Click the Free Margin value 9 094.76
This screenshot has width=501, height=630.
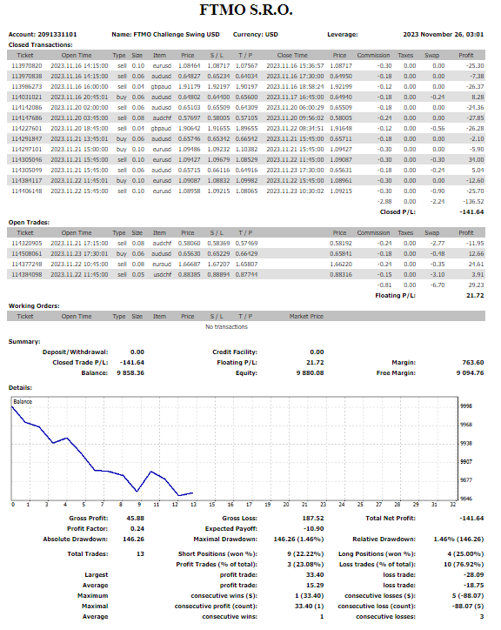point(470,373)
